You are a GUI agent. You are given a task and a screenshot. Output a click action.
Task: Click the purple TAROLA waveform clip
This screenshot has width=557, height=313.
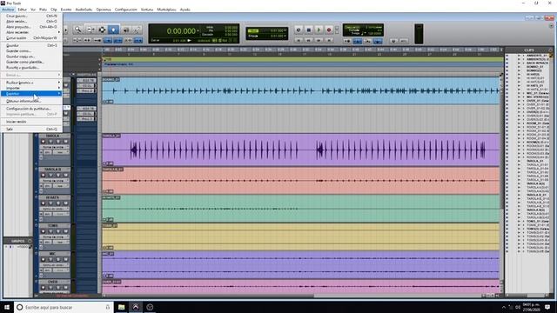[301, 150]
